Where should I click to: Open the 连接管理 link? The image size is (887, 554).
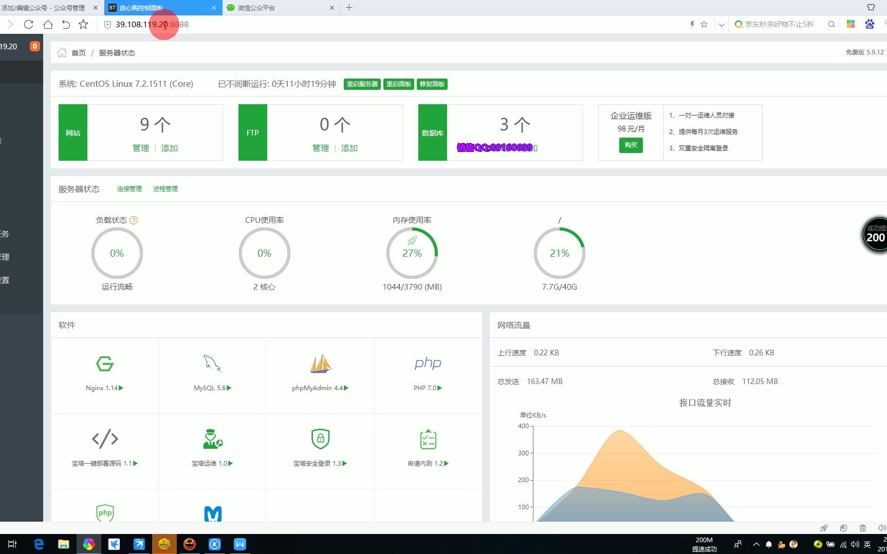[x=130, y=189]
